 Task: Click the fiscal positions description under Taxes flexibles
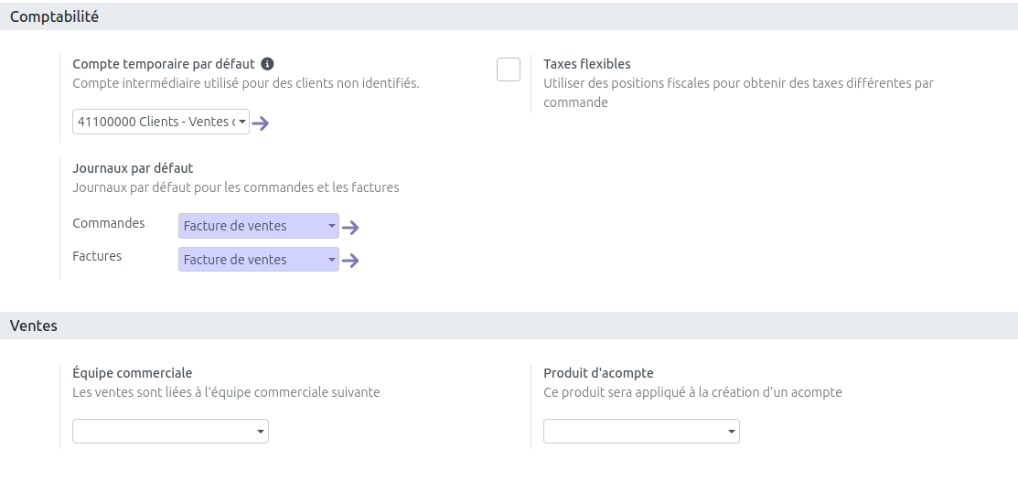[x=737, y=83]
